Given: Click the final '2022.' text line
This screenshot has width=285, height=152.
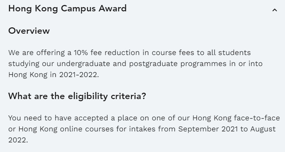Looking at the screenshot, I should coord(18,139).
